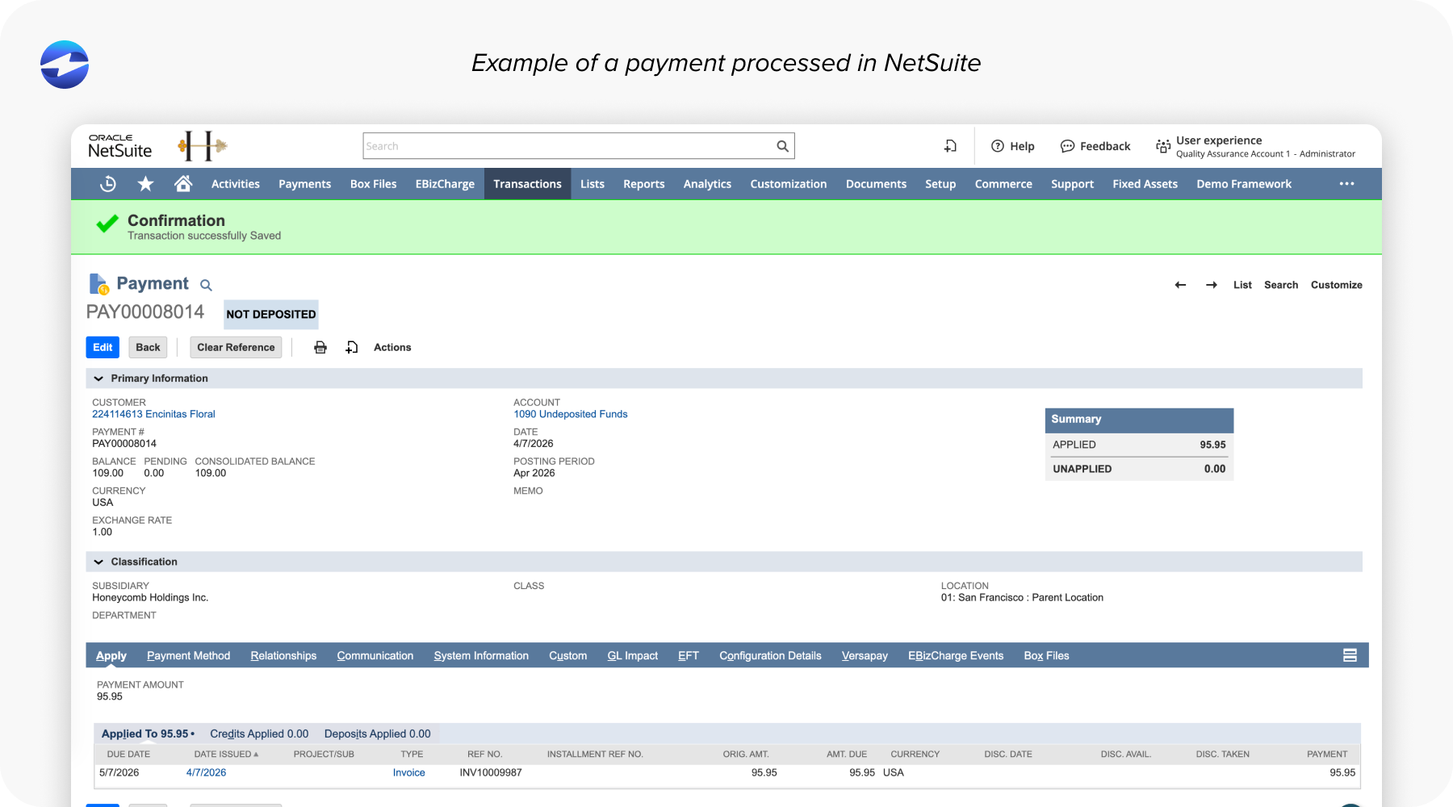Open the Invoice link in the applied list

click(408, 772)
